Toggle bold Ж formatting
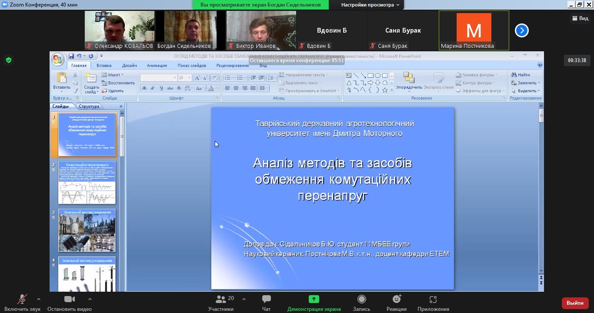 (144, 88)
